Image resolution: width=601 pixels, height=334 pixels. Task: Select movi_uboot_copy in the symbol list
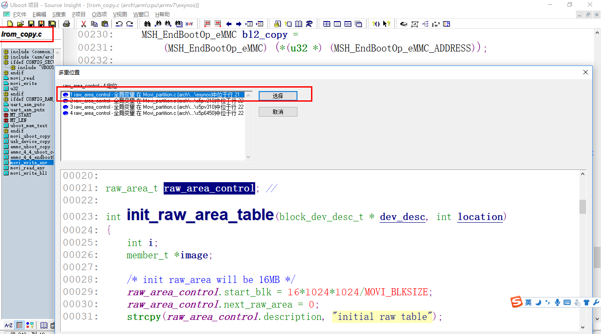point(30,136)
